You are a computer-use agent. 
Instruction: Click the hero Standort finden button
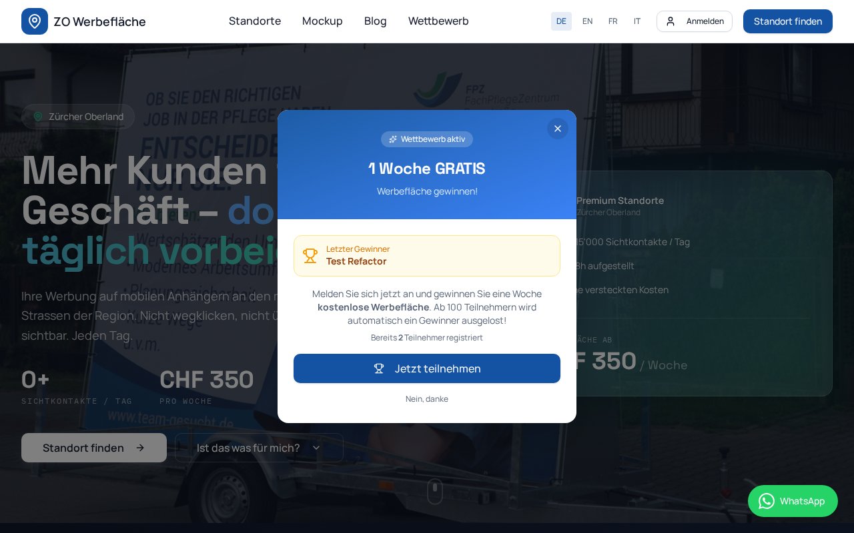click(x=94, y=448)
